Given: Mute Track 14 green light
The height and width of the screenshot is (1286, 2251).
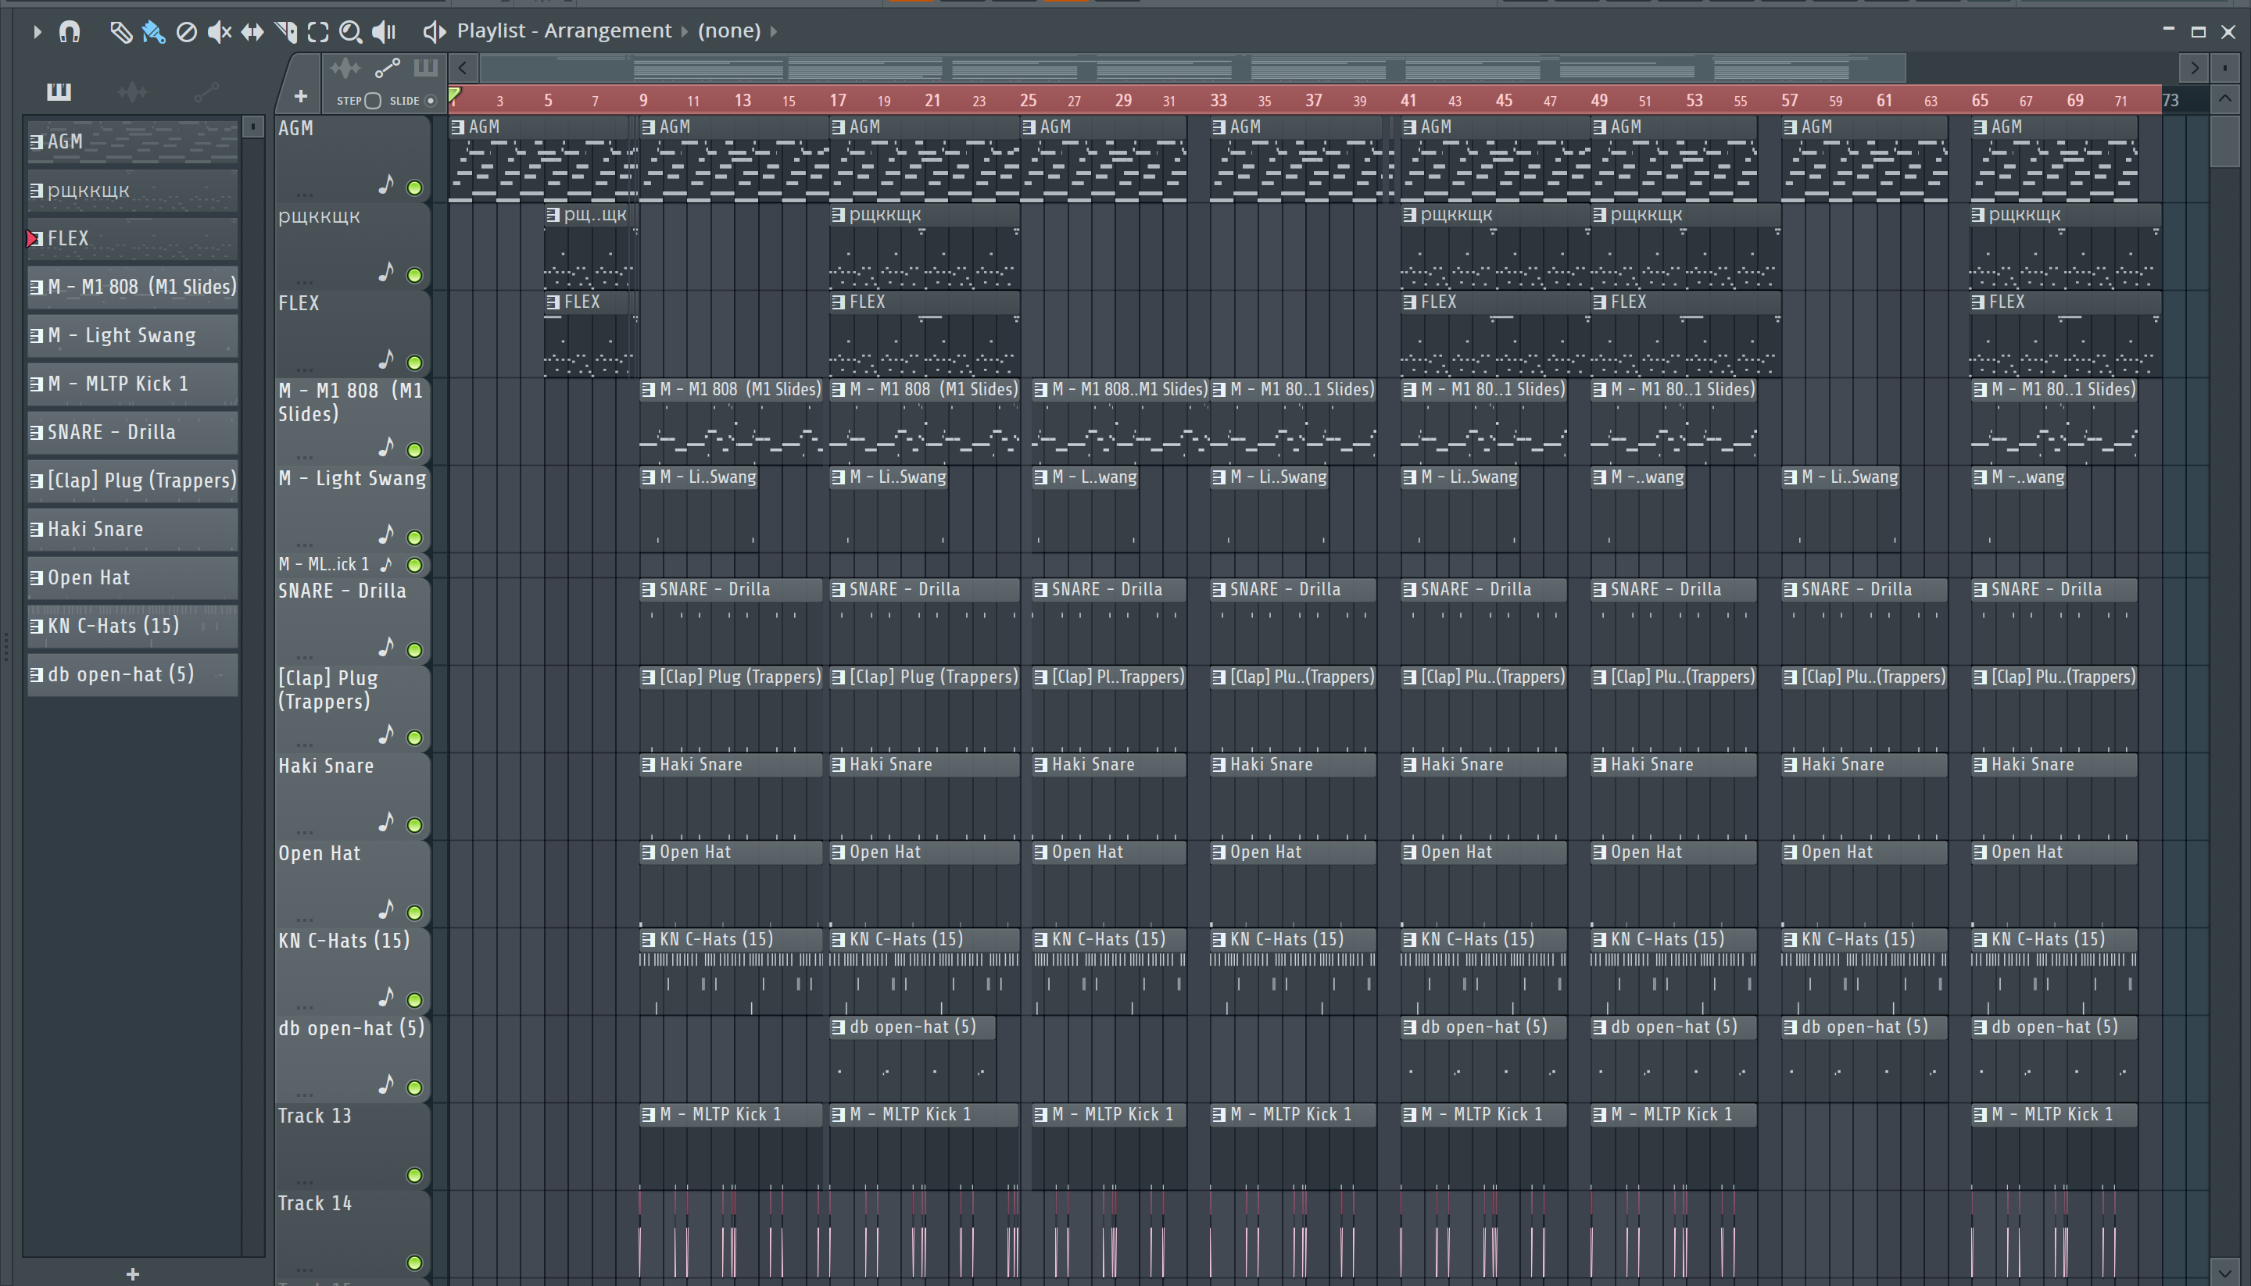Looking at the screenshot, I should pyautogui.click(x=414, y=1262).
